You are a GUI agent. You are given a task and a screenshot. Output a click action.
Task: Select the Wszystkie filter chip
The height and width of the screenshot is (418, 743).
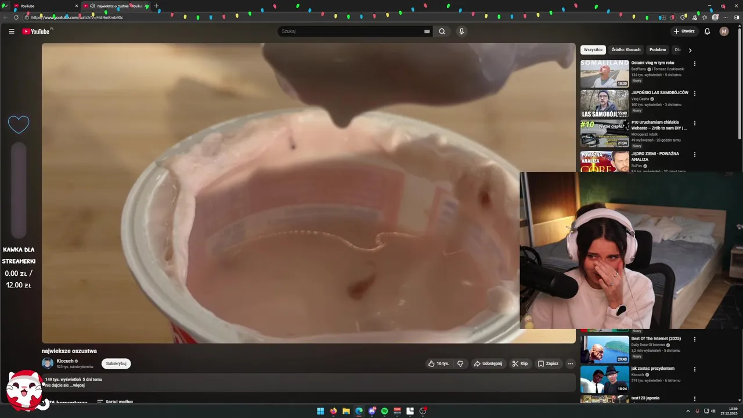(x=593, y=50)
